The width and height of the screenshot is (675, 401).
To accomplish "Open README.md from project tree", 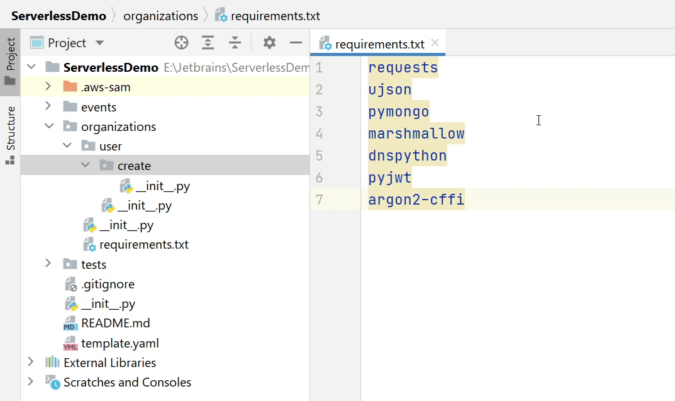I will tap(115, 323).
